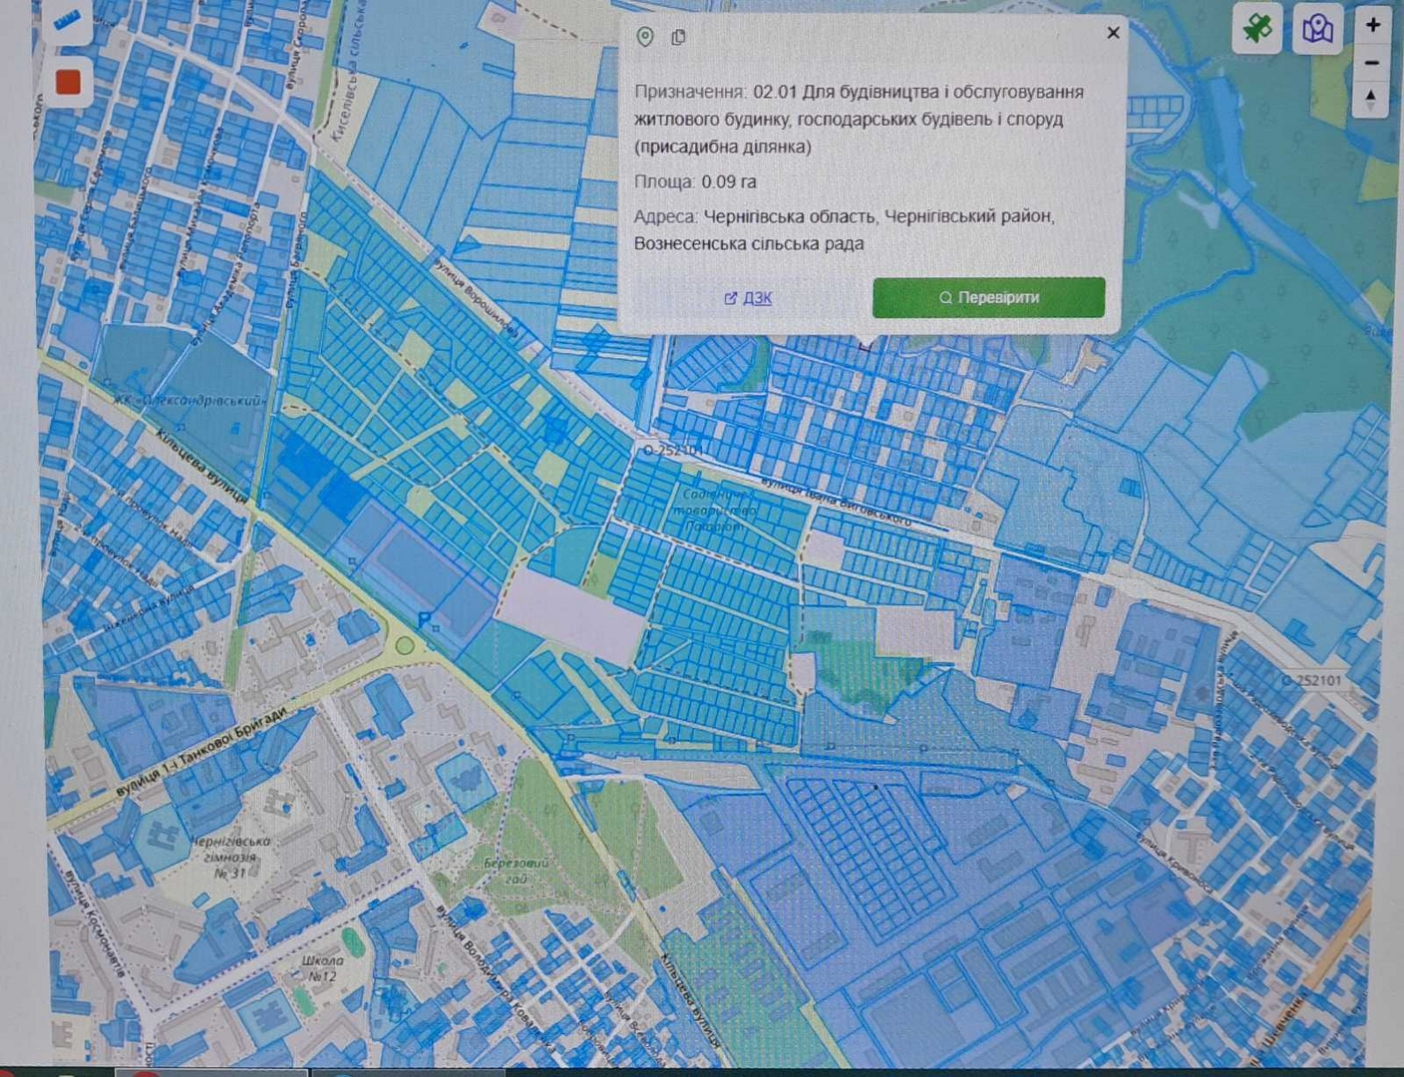1404x1077 pixels.
Task: Select the ЖК Олександрівський area
Action: pos(204,401)
